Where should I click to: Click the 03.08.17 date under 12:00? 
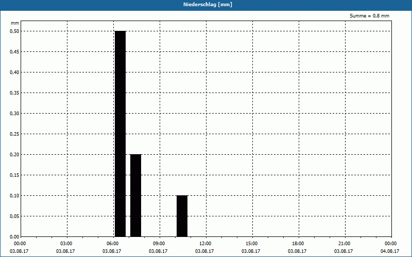[204, 251]
